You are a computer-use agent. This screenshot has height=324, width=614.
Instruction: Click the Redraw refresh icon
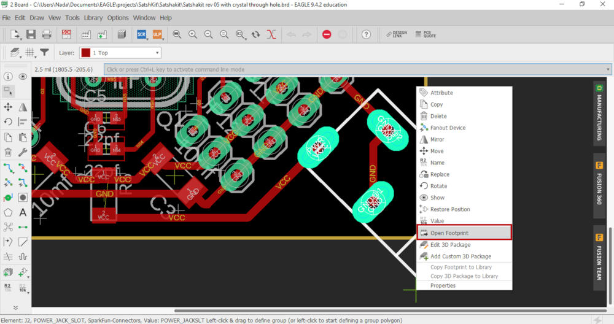[255, 34]
